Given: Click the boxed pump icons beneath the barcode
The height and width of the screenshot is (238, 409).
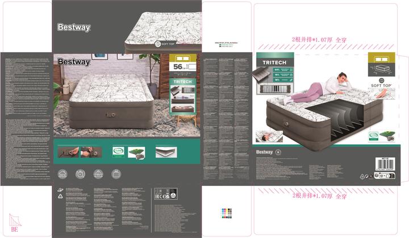Looking at the screenshot, I should tap(385, 176).
